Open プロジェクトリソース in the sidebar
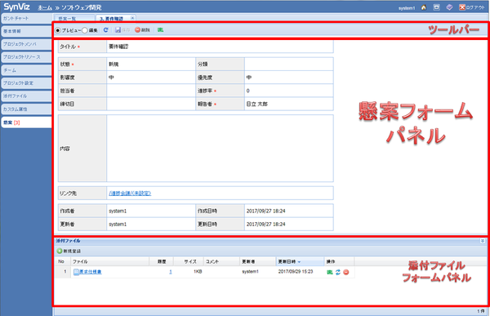This screenshot has width=490, height=316. click(26, 57)
